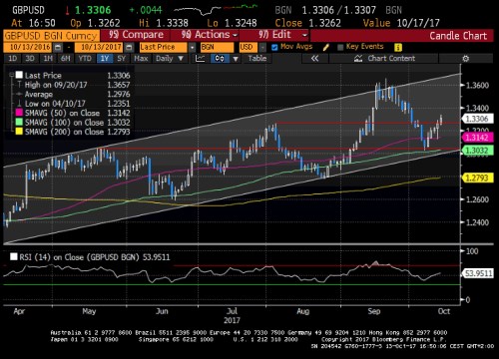This screenshot has height=359, width=499.
Task: Click the 'Lo 1.3248' header value
Action: click(232, 23)
